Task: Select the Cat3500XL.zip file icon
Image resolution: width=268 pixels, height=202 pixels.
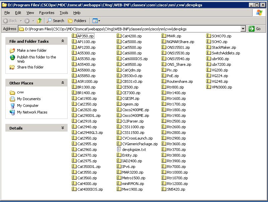Action: point(74,166)
